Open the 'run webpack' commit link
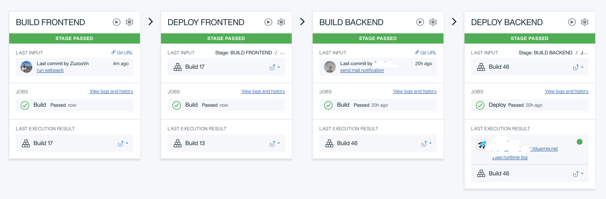Screen dimensions: 606x199 (x=50, y=70)
